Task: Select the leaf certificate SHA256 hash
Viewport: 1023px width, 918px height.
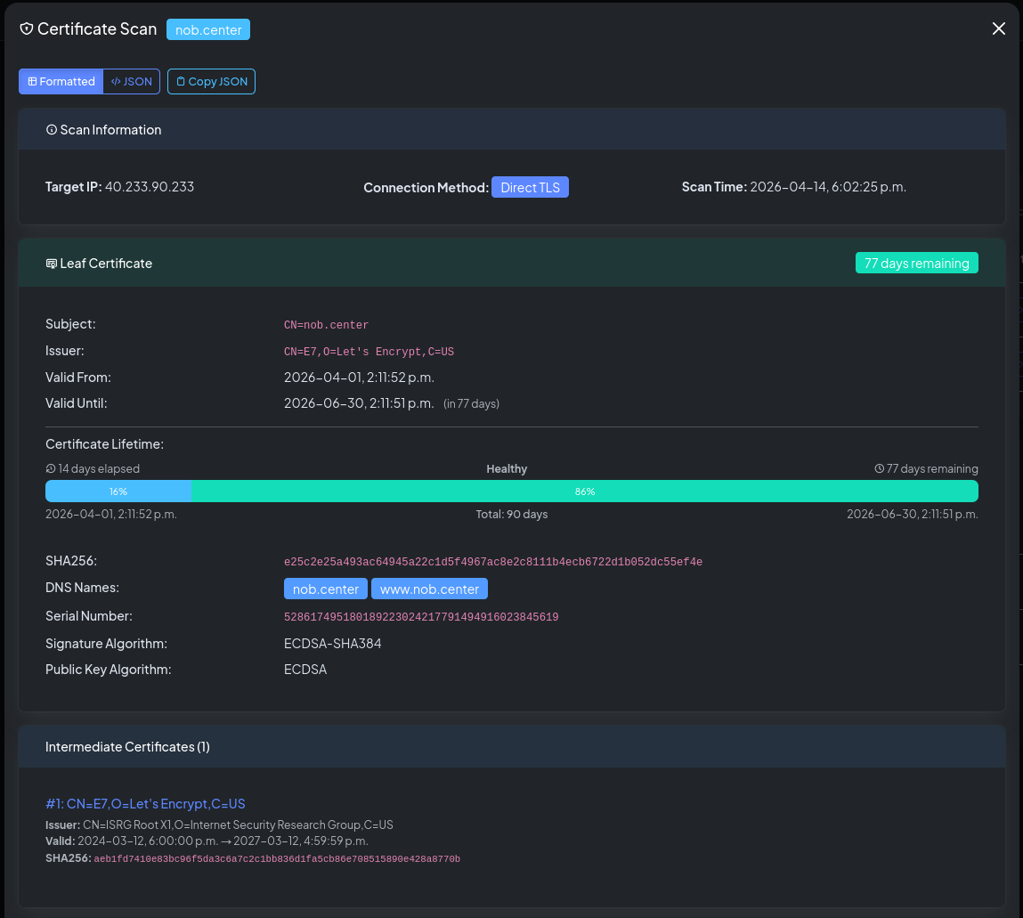Action: [x=493, y=562]
